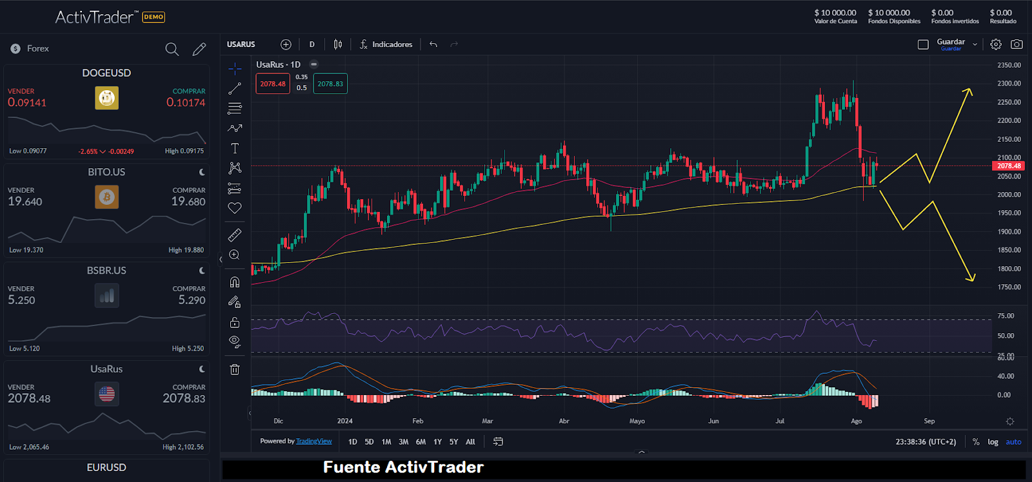Collapse the UsaRus legend minus button
Image resolution: width=1032 pixels, height=482 pixels.
point(313,64)
